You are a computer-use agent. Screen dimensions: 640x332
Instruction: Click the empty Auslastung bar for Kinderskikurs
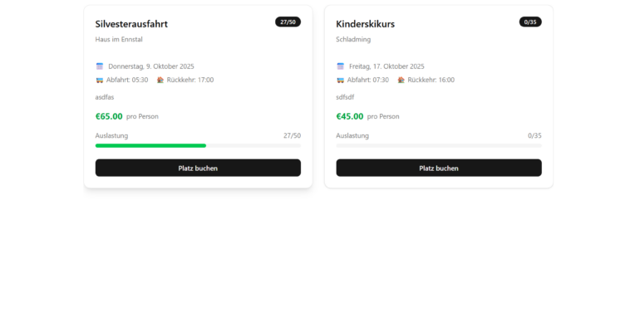438,145
